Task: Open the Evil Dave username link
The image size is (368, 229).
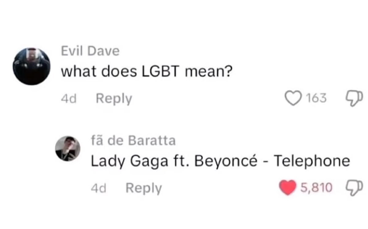Action: point(90,51)
